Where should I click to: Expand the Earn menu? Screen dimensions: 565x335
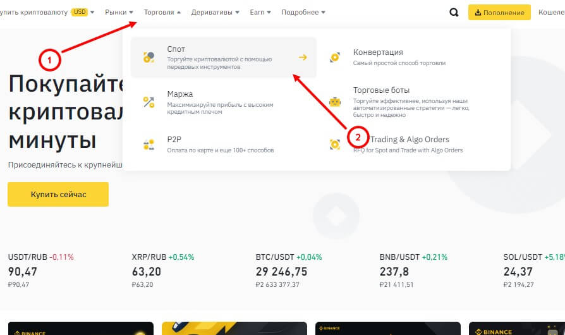(260, 12)
